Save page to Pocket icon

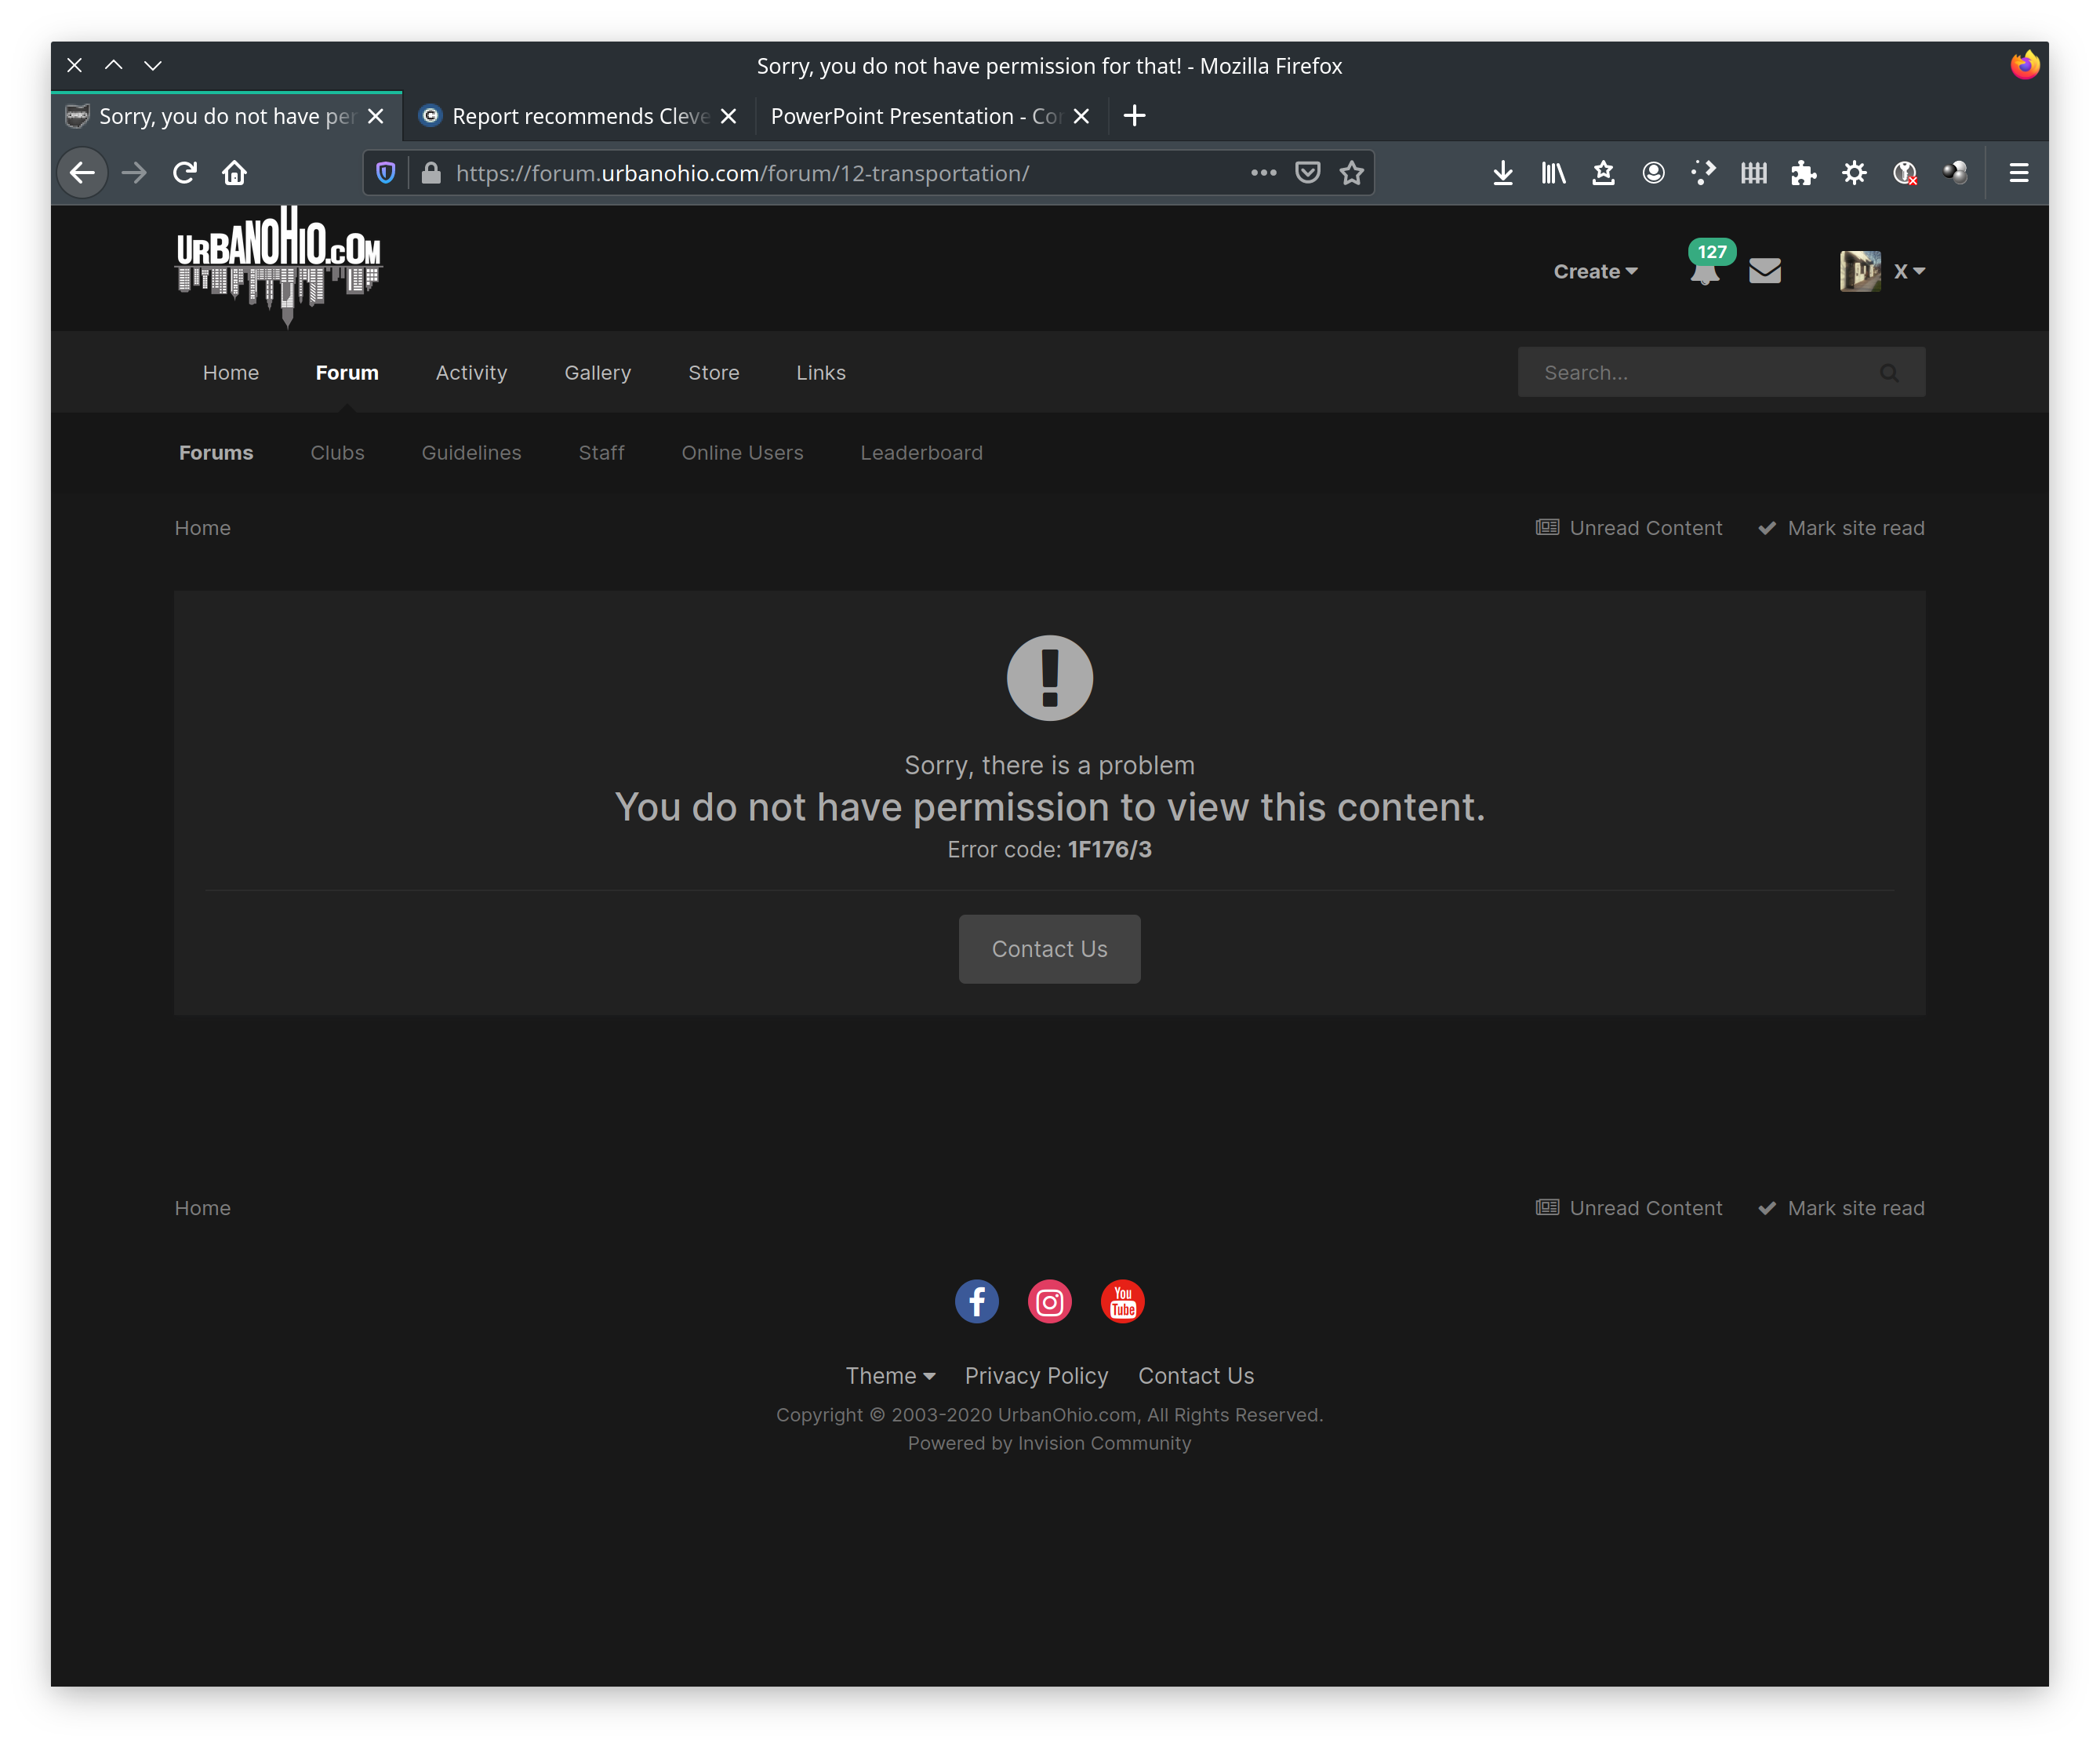1308,173
